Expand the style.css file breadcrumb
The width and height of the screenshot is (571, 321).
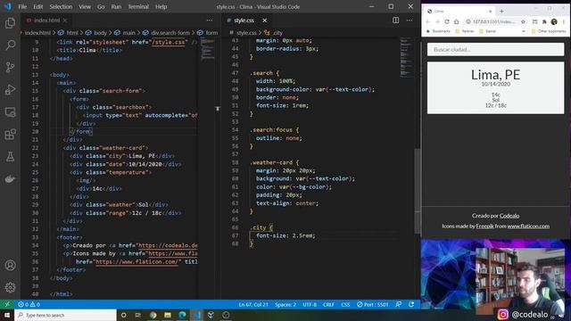pos(246,33)
